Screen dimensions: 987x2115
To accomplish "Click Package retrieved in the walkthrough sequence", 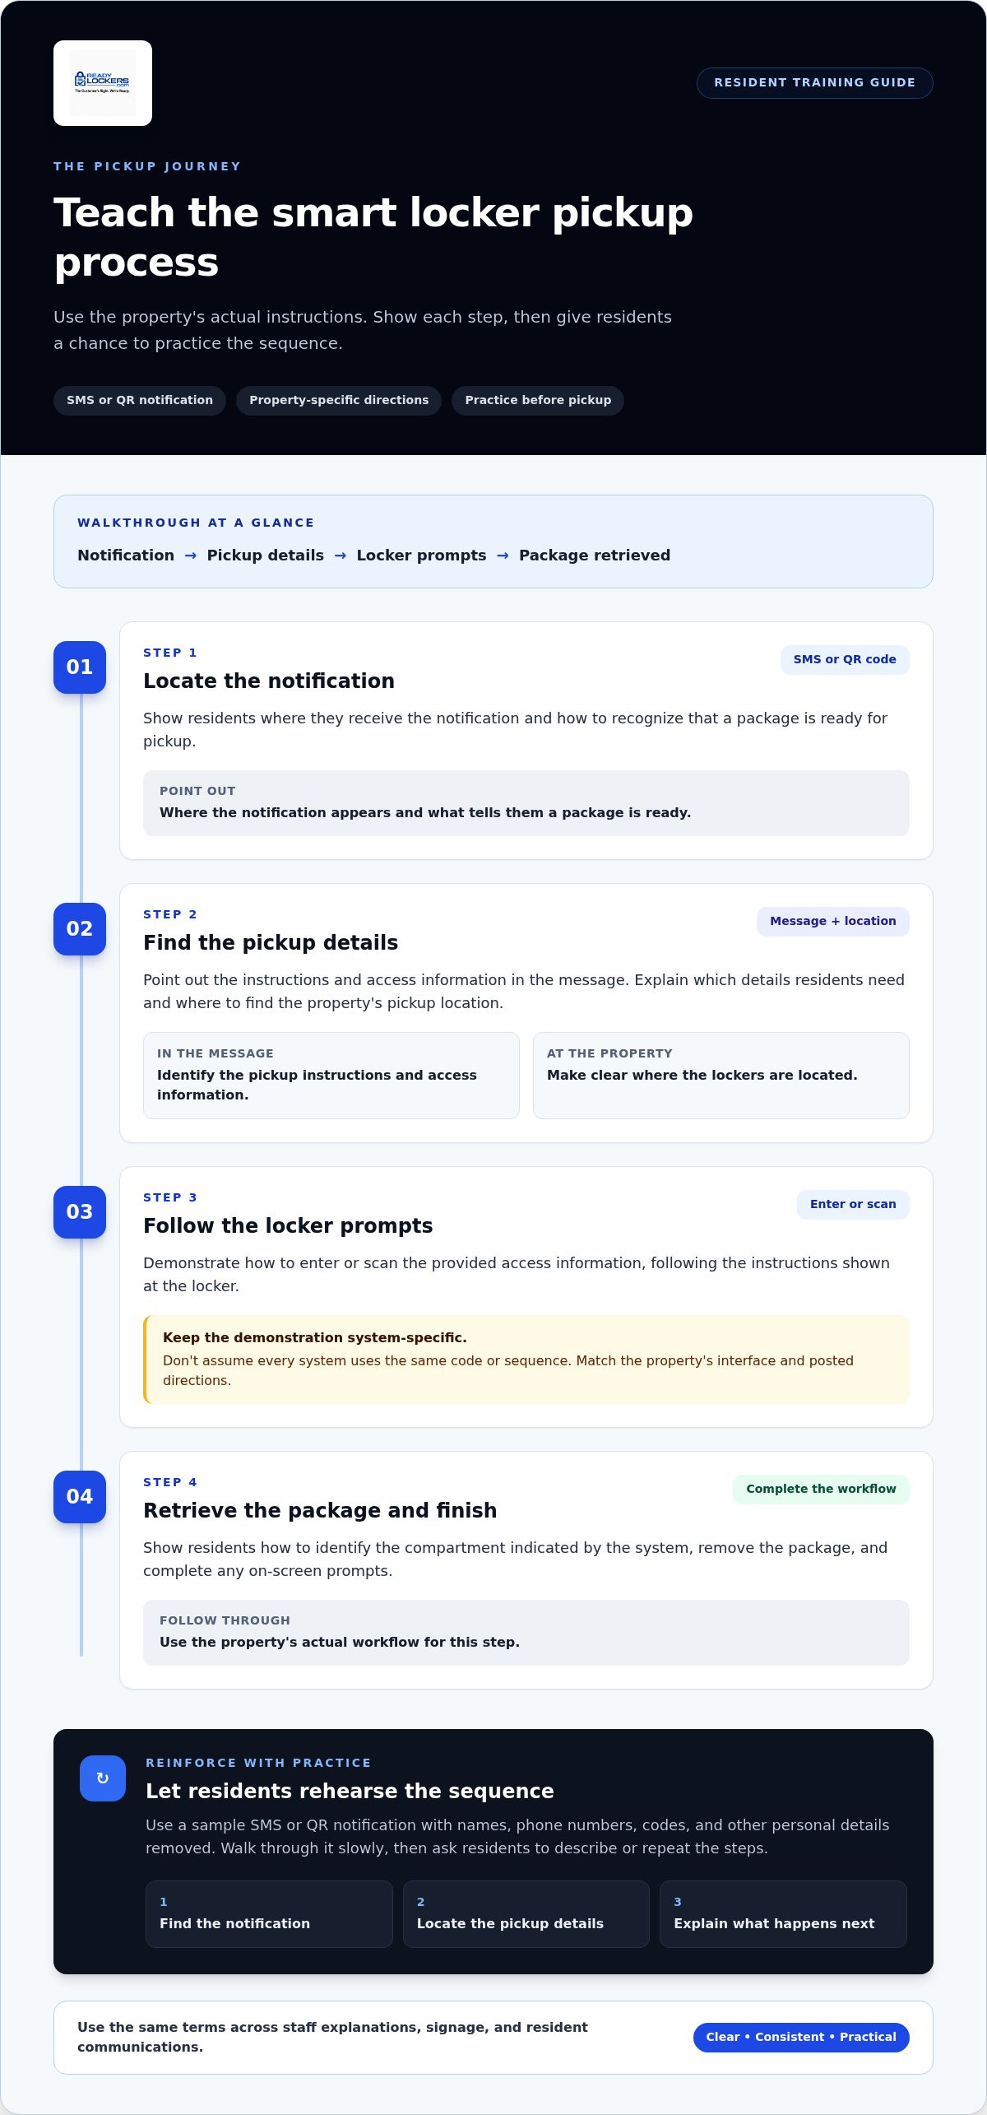I will tap(595, 555).
